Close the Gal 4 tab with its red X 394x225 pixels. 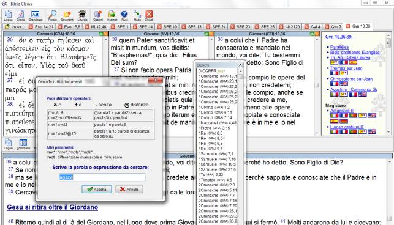pyautogui.click(x=306, y=26)
